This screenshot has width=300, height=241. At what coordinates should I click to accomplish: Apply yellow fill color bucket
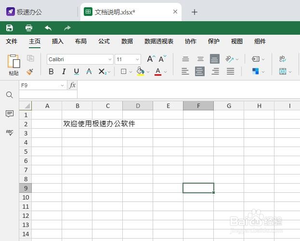pyautogui.click(x=141, y=71)
